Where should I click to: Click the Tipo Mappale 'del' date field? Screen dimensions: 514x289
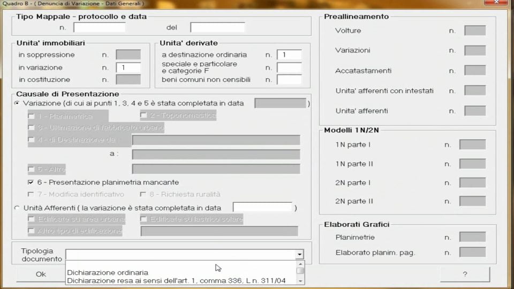pyautogui.click(x=217, y=27)
